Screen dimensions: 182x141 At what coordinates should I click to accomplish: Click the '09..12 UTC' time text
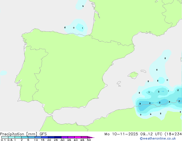pyautogui.click(x=151, y=134)
